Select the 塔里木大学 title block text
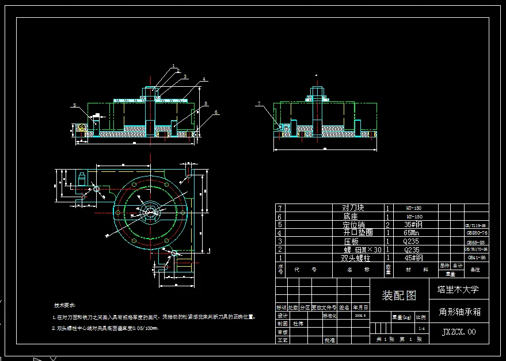506x361 pixels. (458, 290)
